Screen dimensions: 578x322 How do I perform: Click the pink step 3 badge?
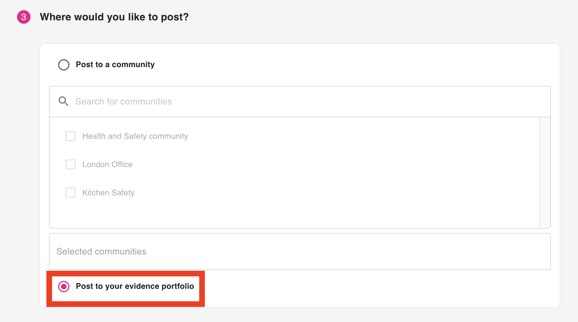[24, 17]
